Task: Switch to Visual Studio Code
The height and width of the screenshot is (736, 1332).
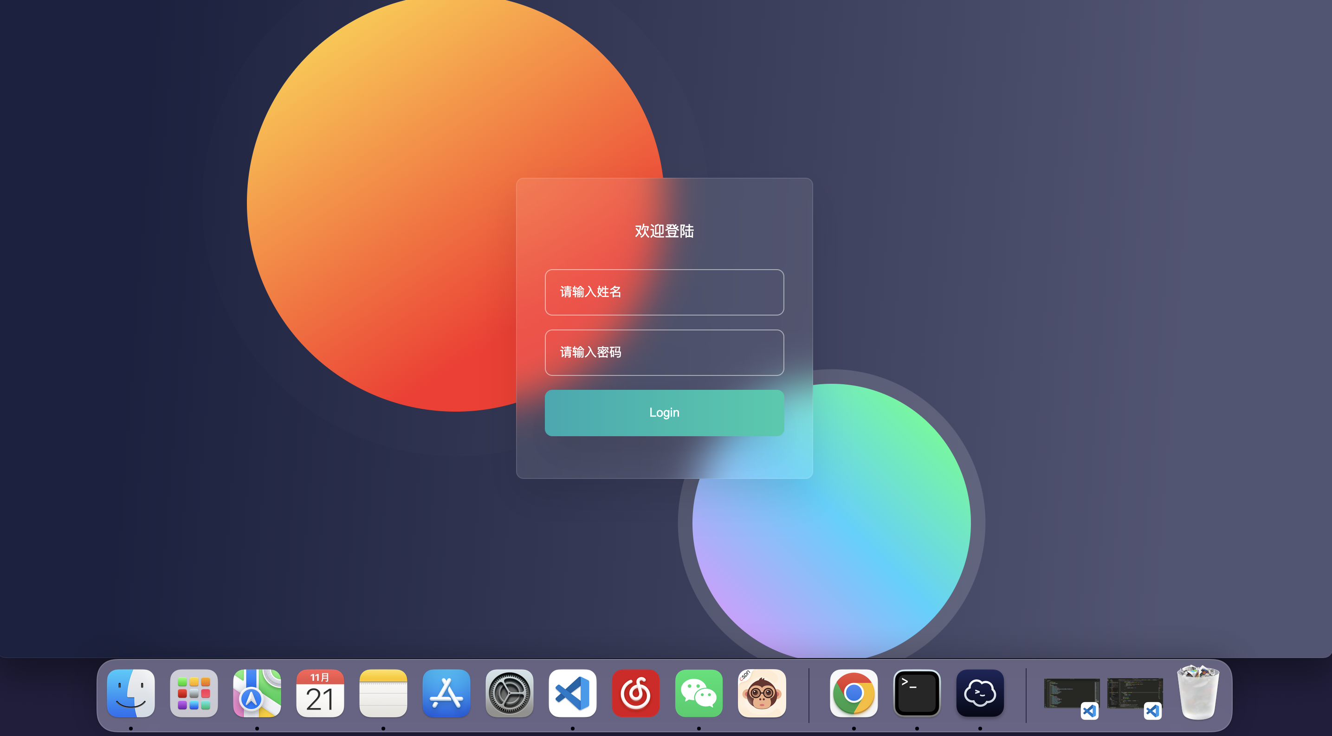Action: 572,693
